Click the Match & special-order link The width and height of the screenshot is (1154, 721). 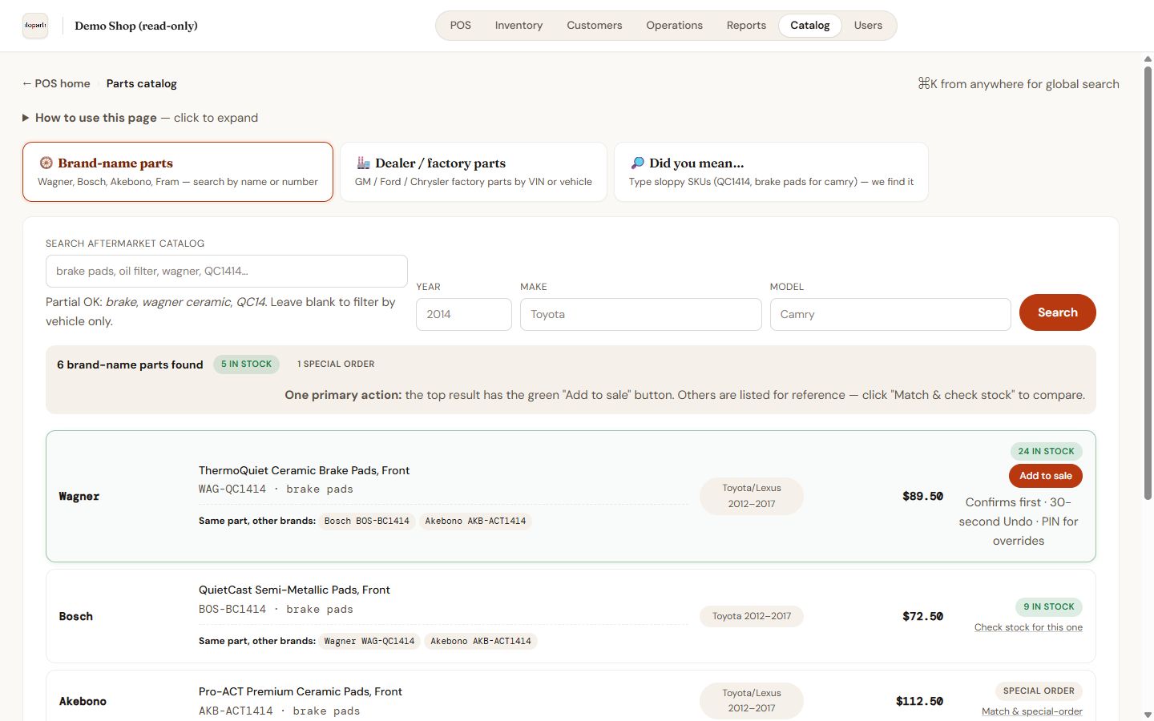1032,711
